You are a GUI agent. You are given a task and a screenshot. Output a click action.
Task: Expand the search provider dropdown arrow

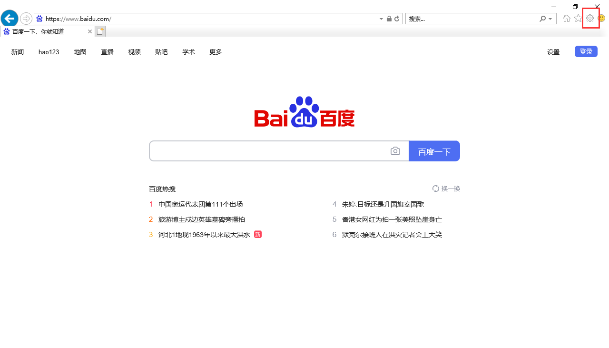(x=550, y=19)
